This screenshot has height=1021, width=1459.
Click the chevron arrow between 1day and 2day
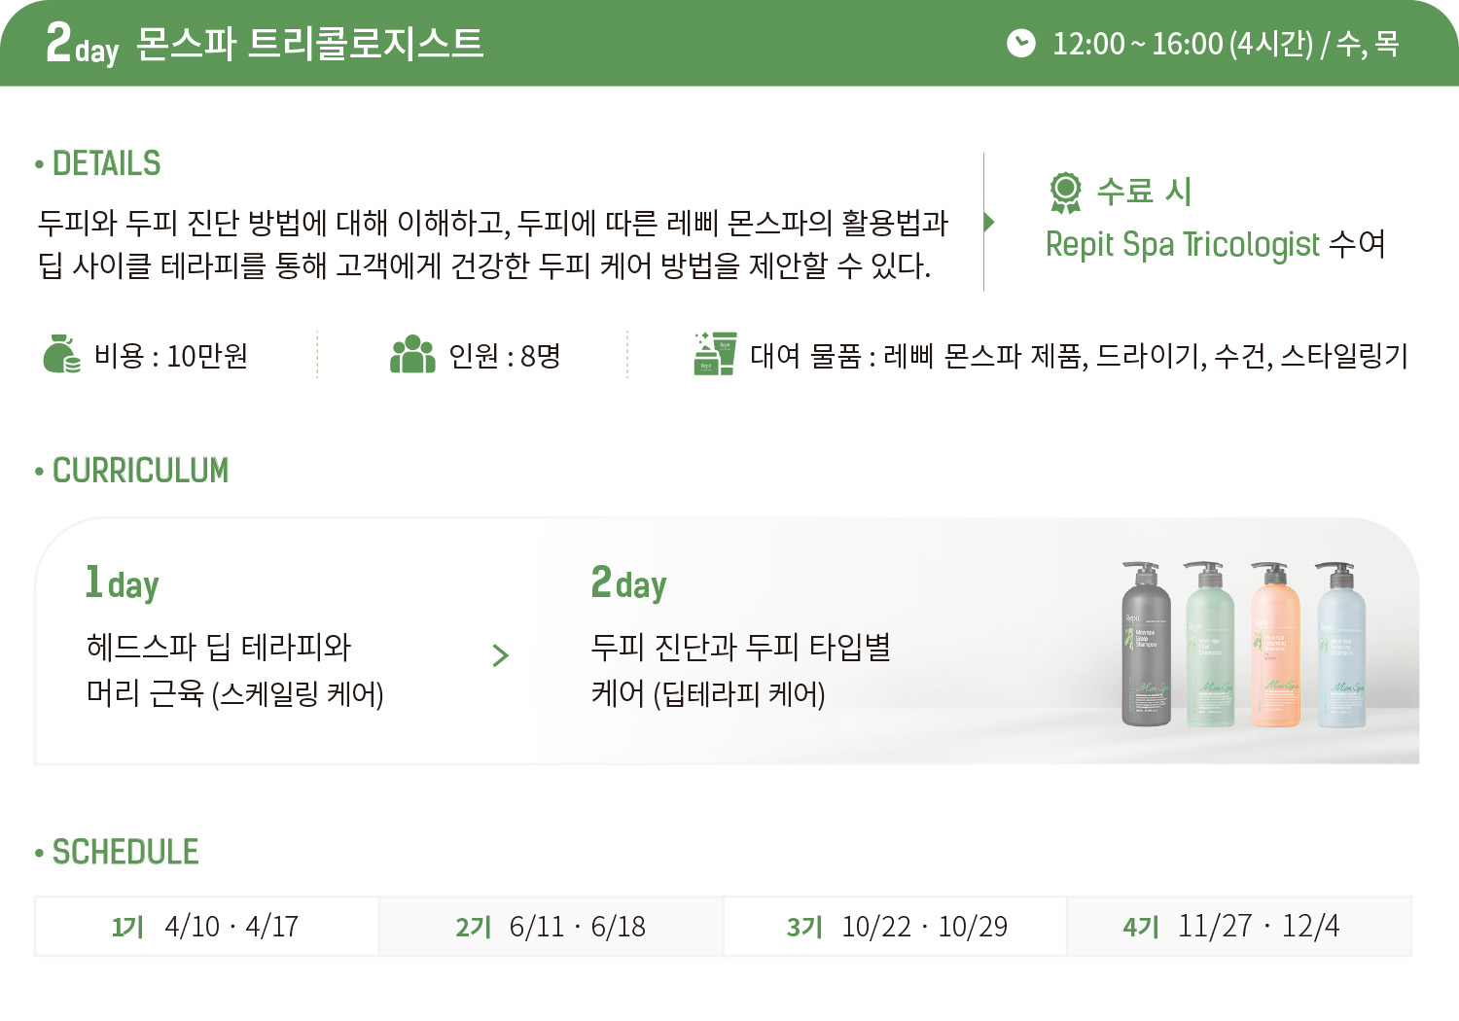(x=501, y=655)
